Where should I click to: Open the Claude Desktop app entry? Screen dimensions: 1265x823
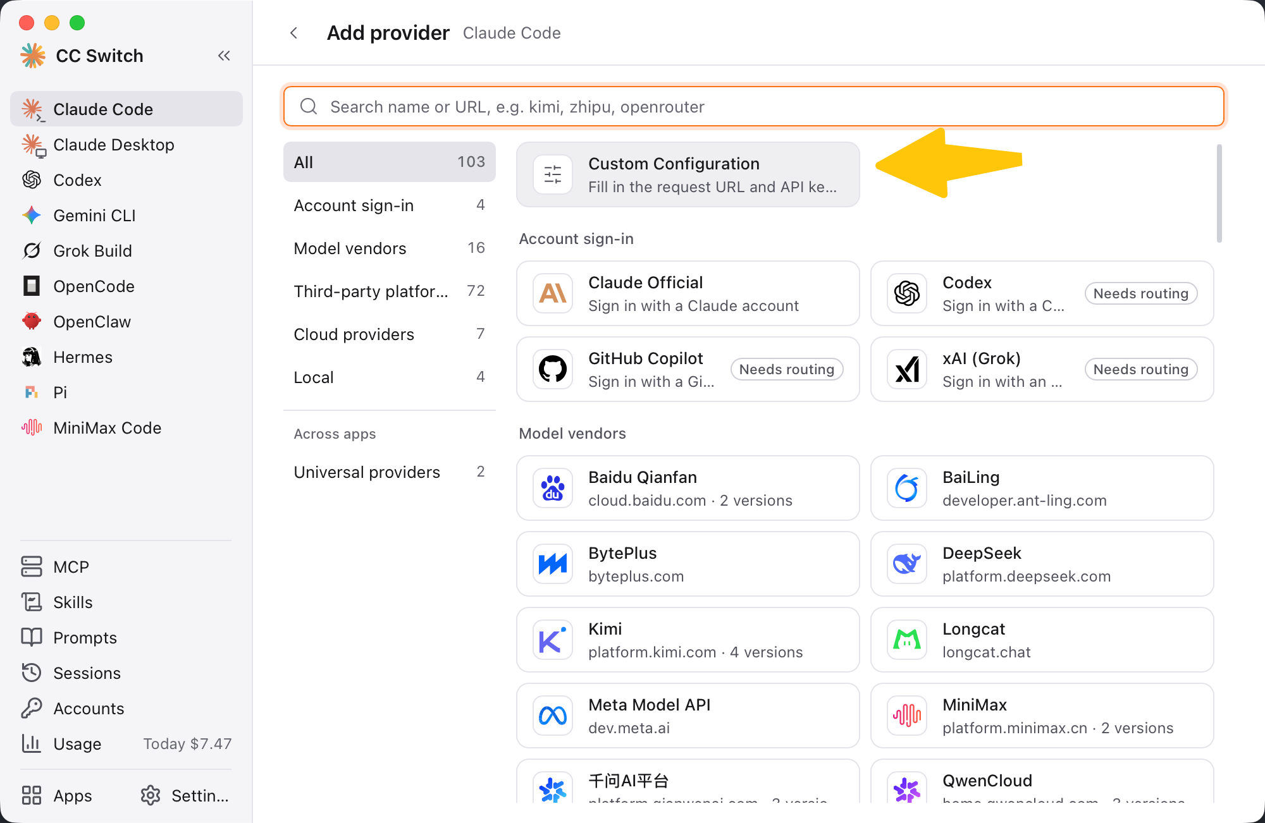tap(126, 145)
